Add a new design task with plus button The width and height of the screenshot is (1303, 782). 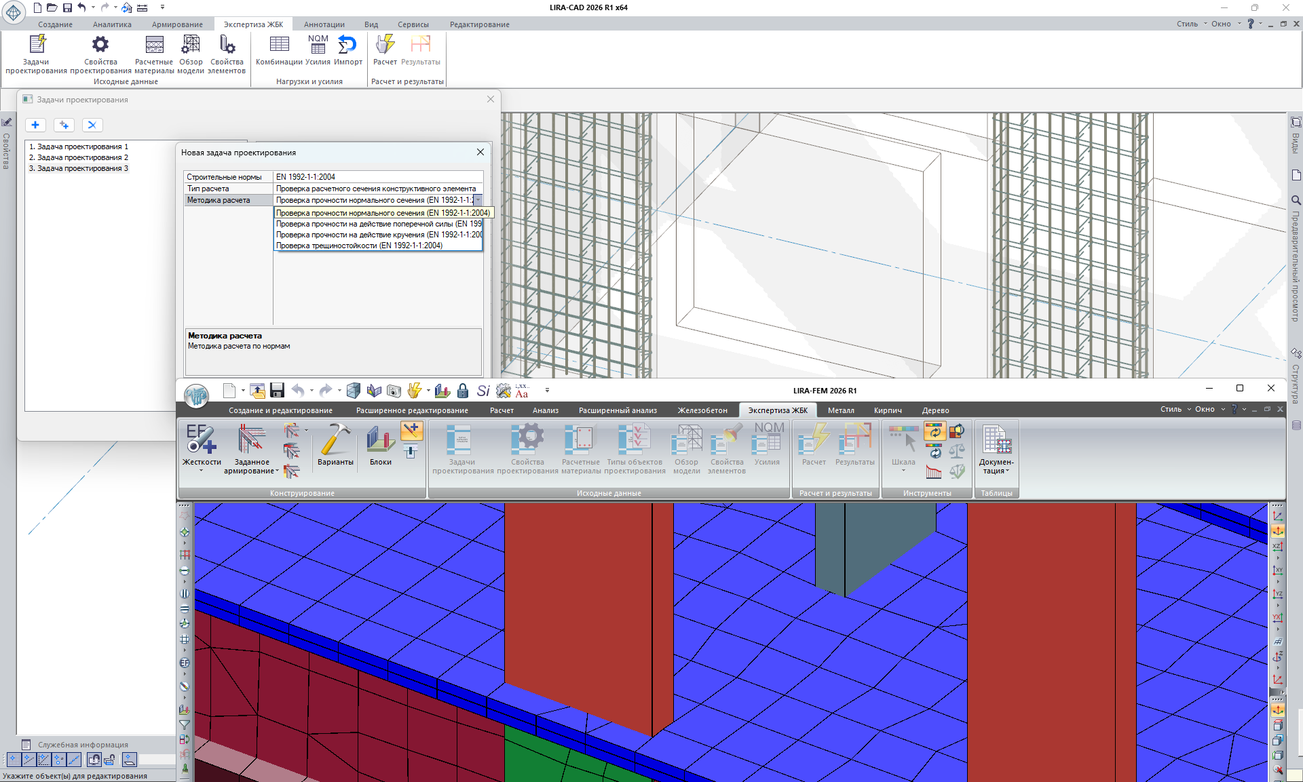tap(35, 125)
